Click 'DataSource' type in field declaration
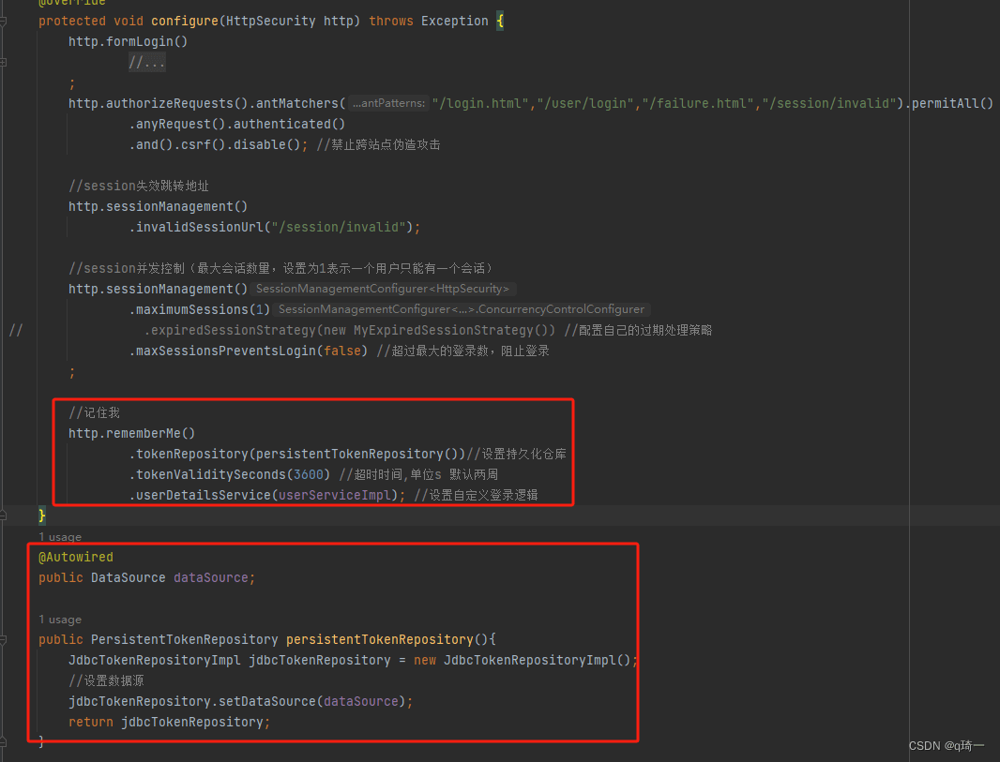Screen dimensions: 1000x762 point(129,578)
